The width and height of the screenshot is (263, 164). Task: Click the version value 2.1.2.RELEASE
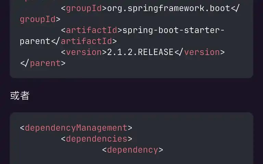click(x=140, y=52)
